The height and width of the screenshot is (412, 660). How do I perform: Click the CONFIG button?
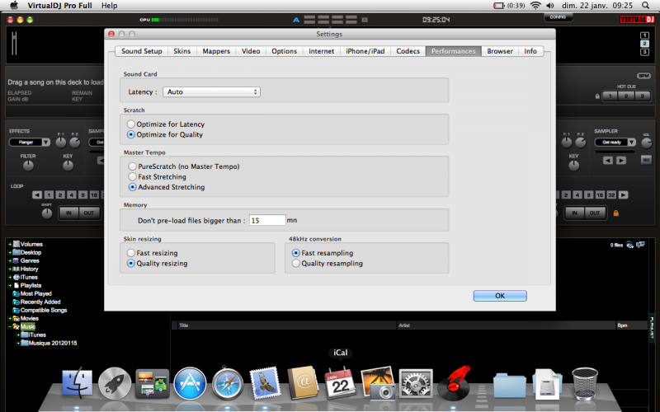(x=558, y=16)
